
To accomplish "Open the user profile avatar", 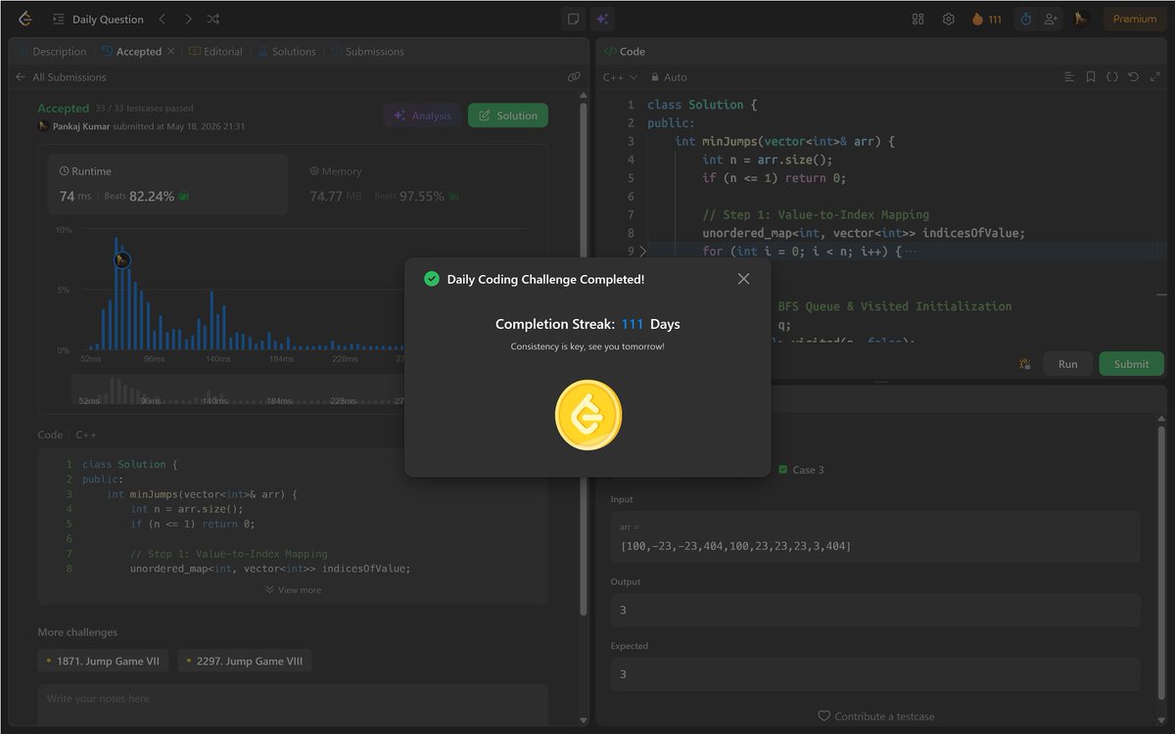I will [1082, 19].
